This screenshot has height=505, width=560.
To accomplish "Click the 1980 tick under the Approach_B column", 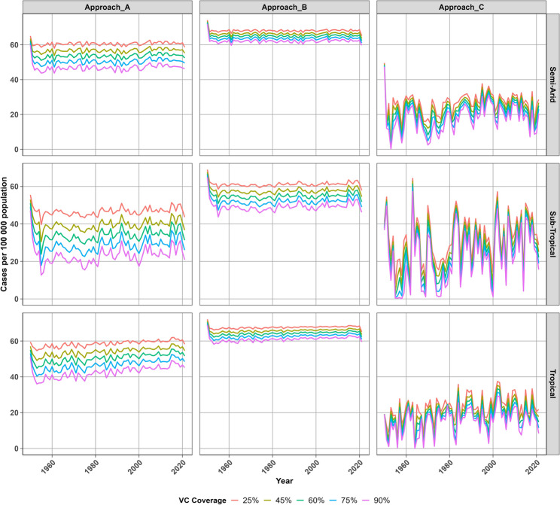I will 269,467.
